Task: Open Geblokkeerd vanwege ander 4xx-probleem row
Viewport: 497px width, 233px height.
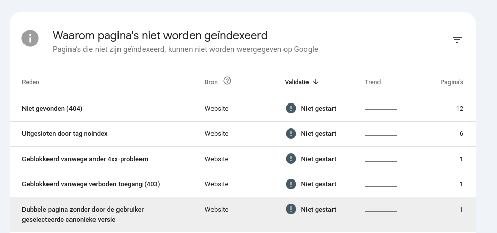Action: [243, 159]
